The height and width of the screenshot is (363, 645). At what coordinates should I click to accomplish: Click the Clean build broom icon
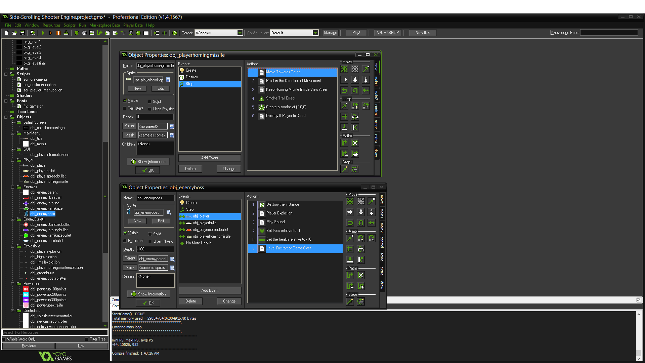[x=66, y=33]
